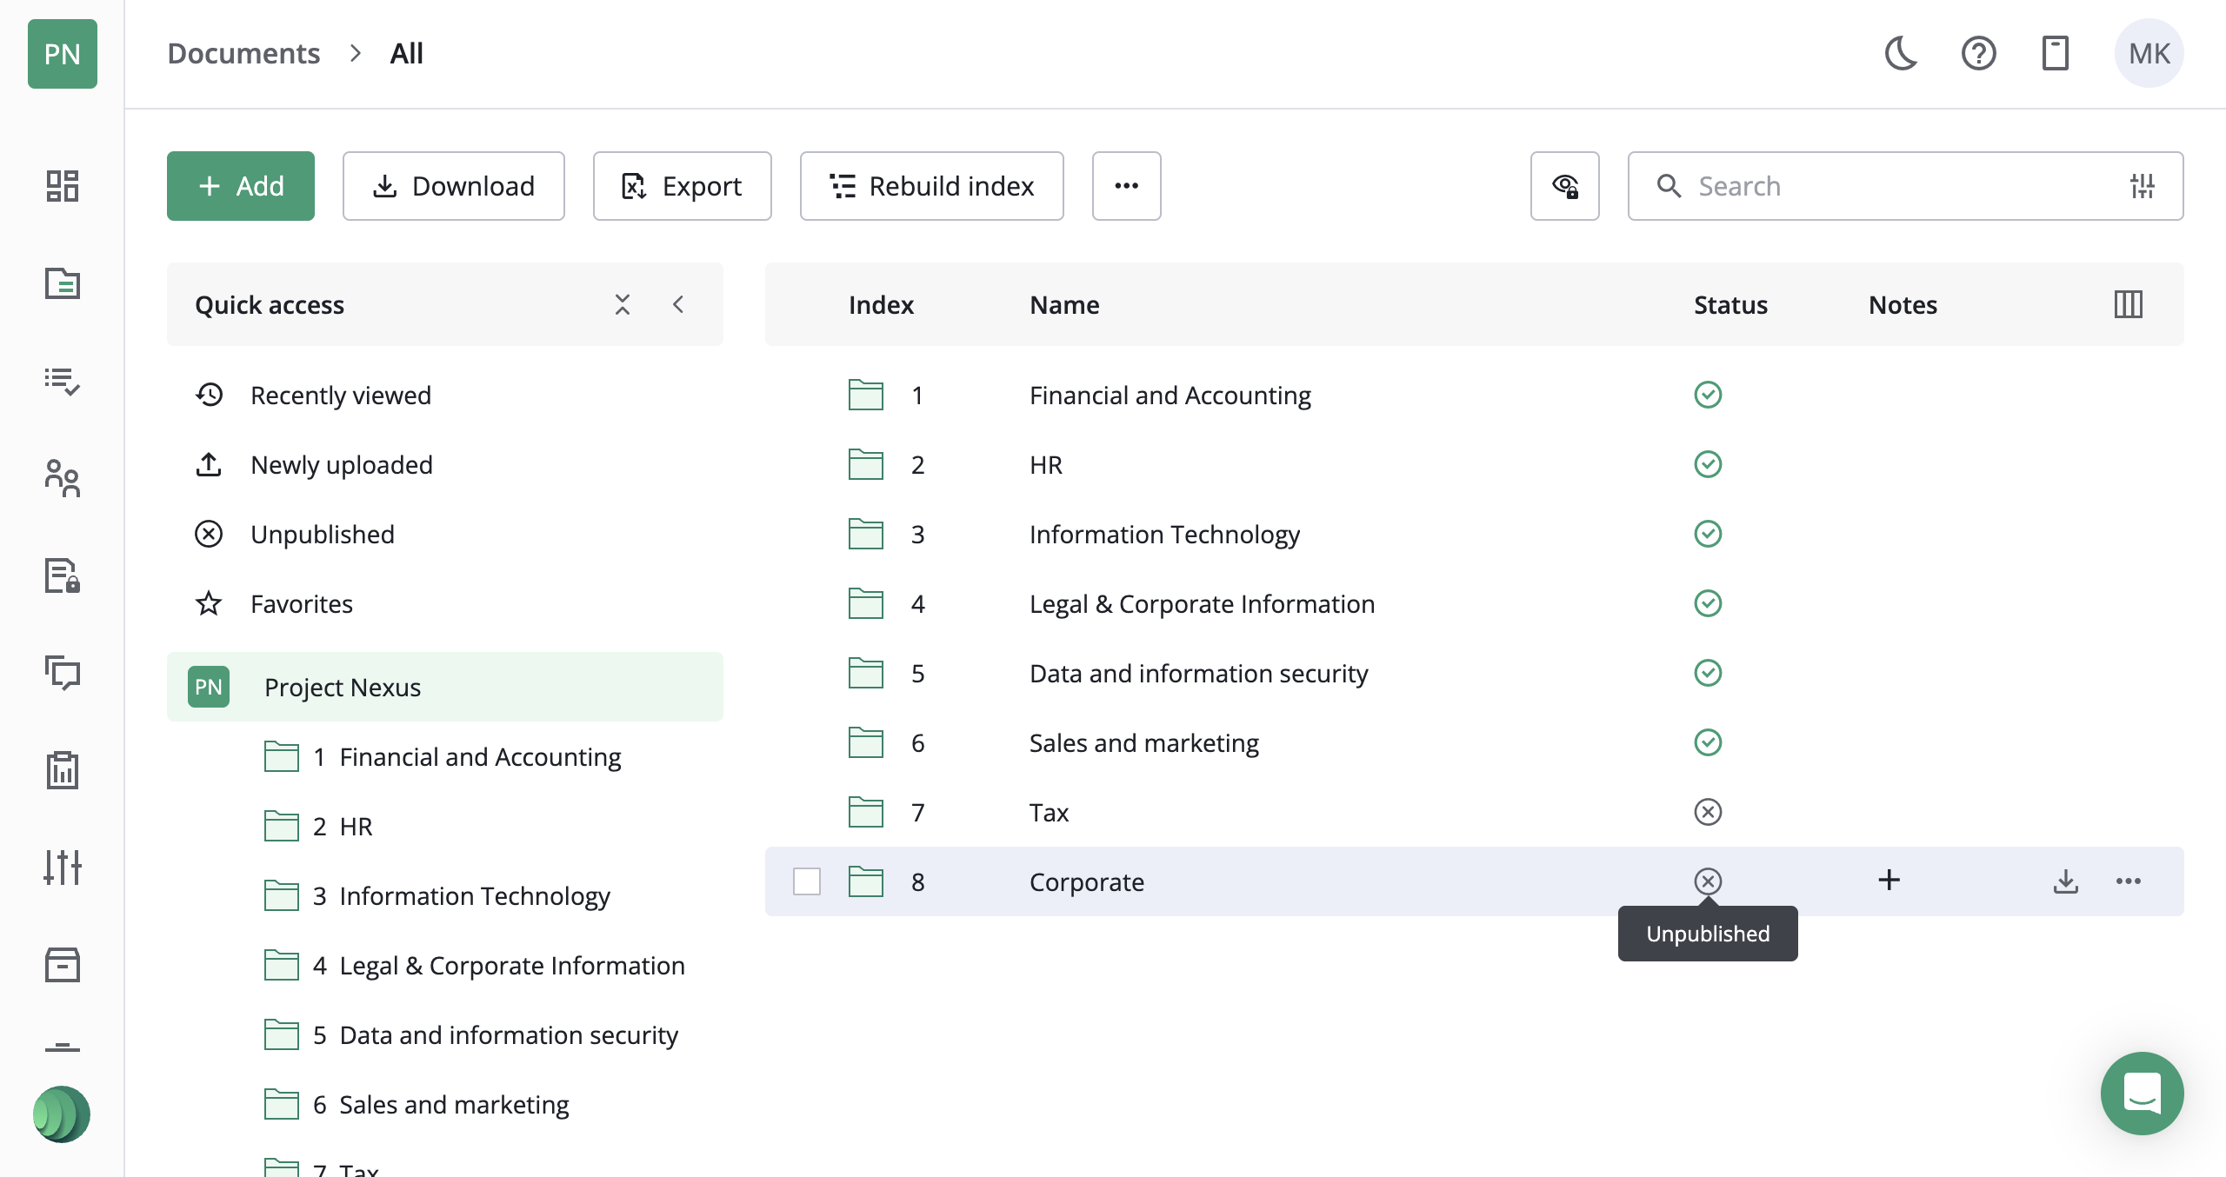Image resolution: width=2226 pixels, height=1177 pixels.
Task: Open search filter sliders icon
Action: pyautogui.click(x=2143, y=186)
